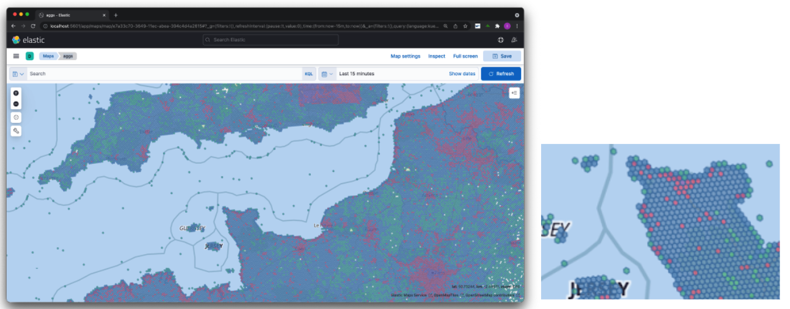Expand the layers panel on map
The image size is (790, 309).
pos(514,93)
